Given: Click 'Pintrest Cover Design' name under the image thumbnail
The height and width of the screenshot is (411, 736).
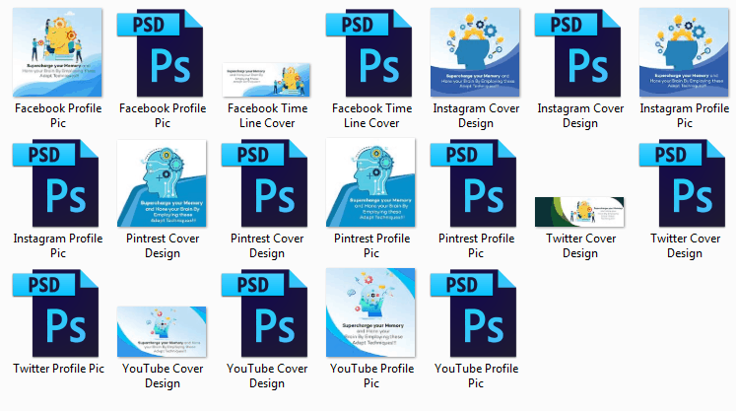Looking at the screenshot, I should (x=163, y=245).
